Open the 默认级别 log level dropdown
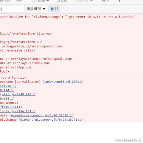143x143 pixels. (x=36, y=9)
